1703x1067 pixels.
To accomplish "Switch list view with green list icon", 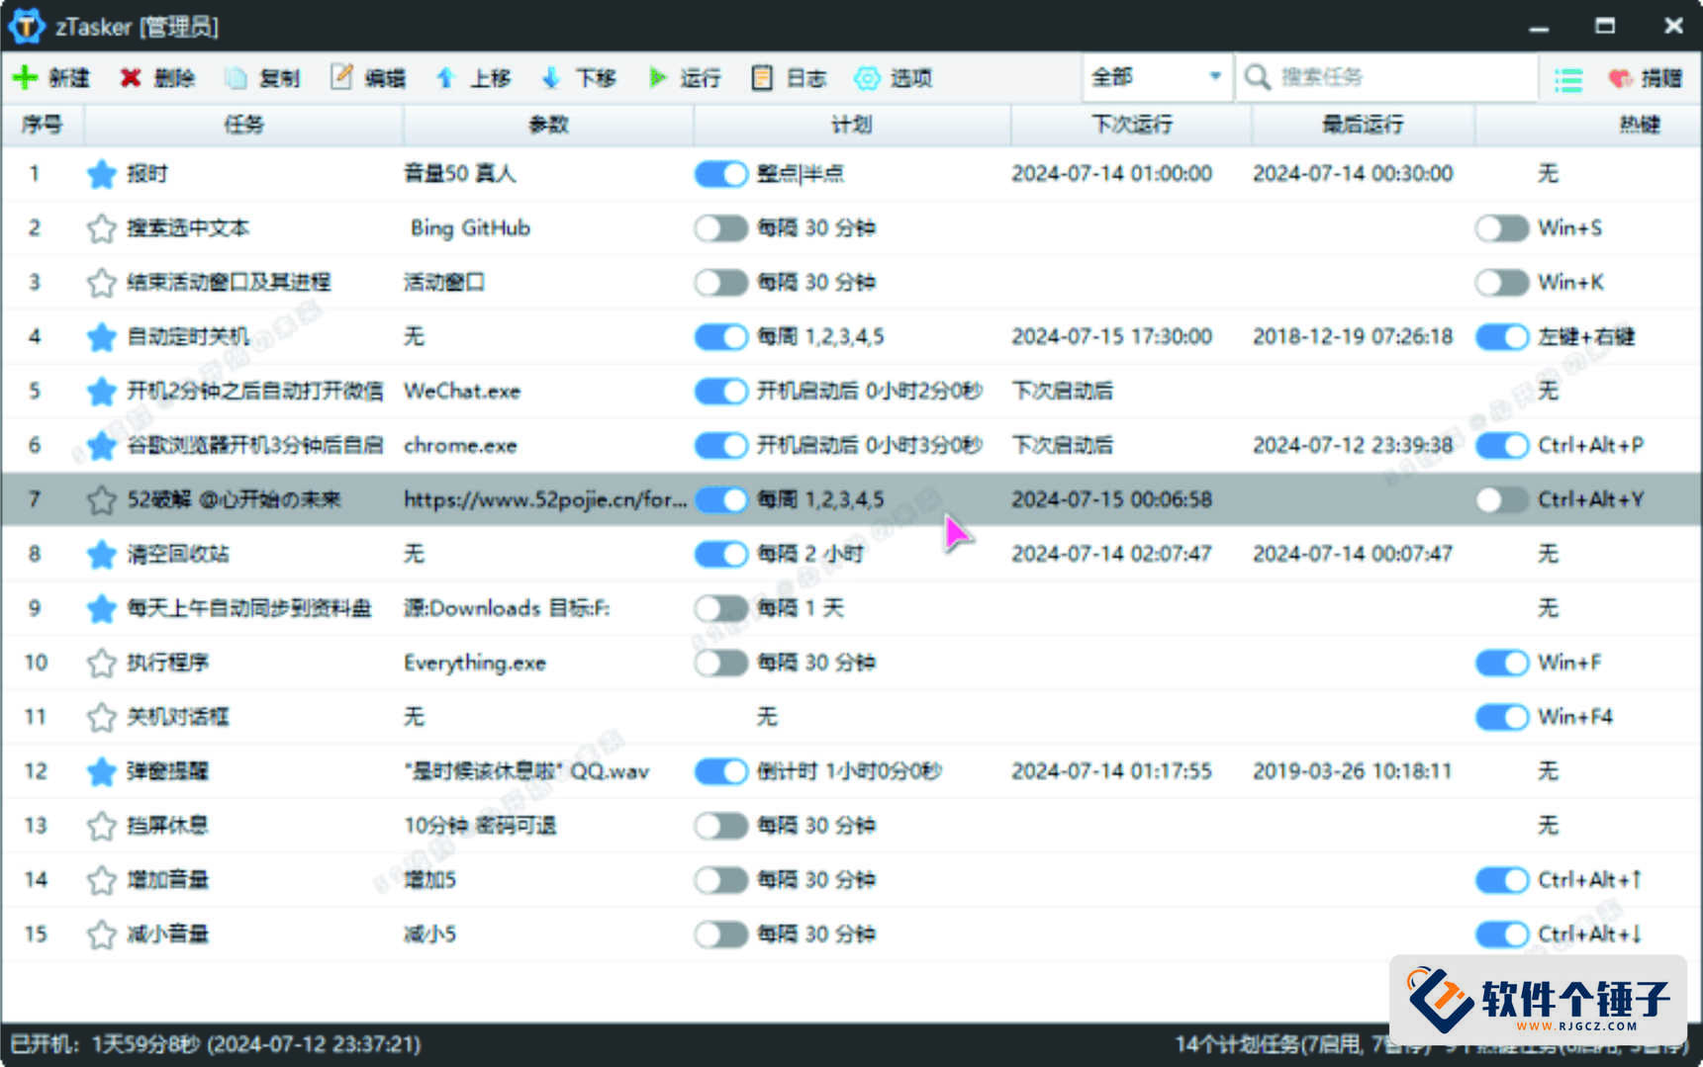I will tap(1568, 79).
